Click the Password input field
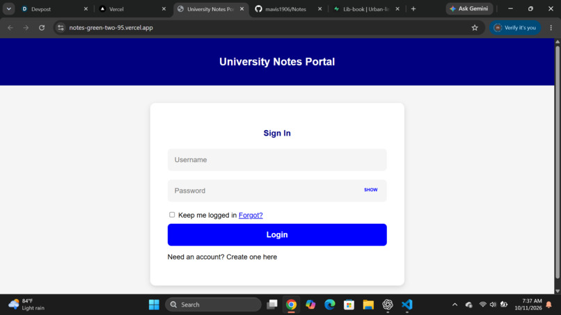This screenshot has width=561, height=315. tap(277, 191)
